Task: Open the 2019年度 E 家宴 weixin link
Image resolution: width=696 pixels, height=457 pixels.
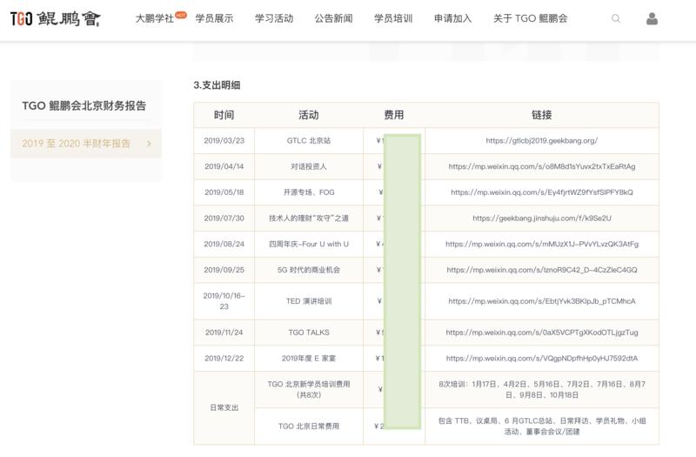Action: point(541,358)
